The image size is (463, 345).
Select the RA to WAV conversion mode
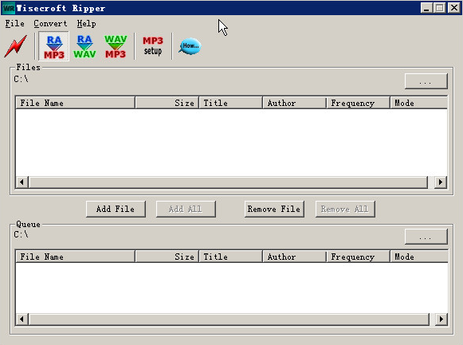pyautogui.click(x=84, y=46)
